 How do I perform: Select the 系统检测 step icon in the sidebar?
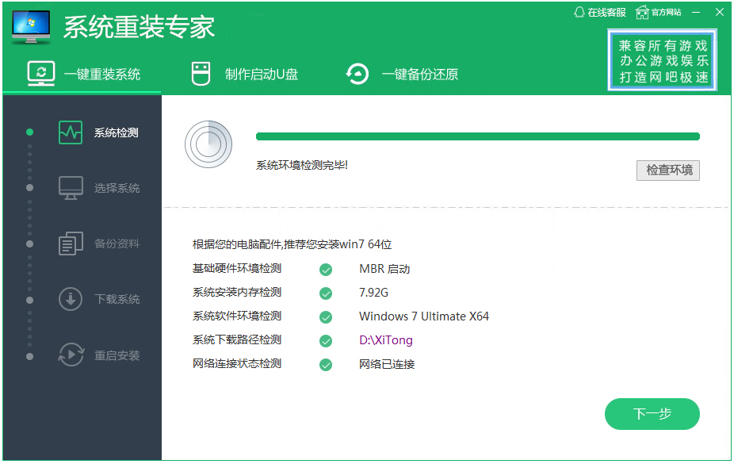tap(70, 132)
